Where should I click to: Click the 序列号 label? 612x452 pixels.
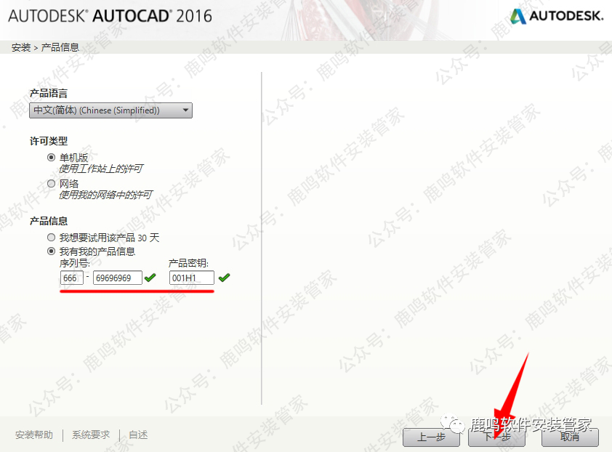click(75, 263)
